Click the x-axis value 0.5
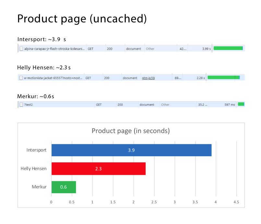The image size is (261, 224). click(x=72, y=202)
